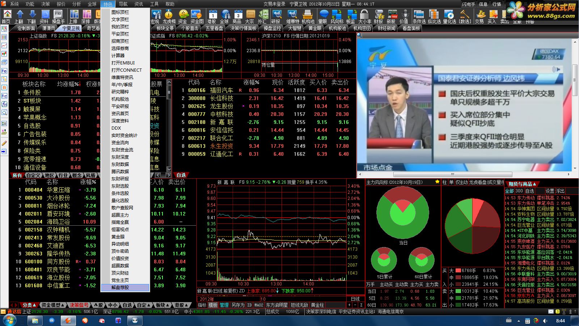Click the 下翻 down-arrow toolbar icon
Screen dimensions: 579x326
coord(32,17)
